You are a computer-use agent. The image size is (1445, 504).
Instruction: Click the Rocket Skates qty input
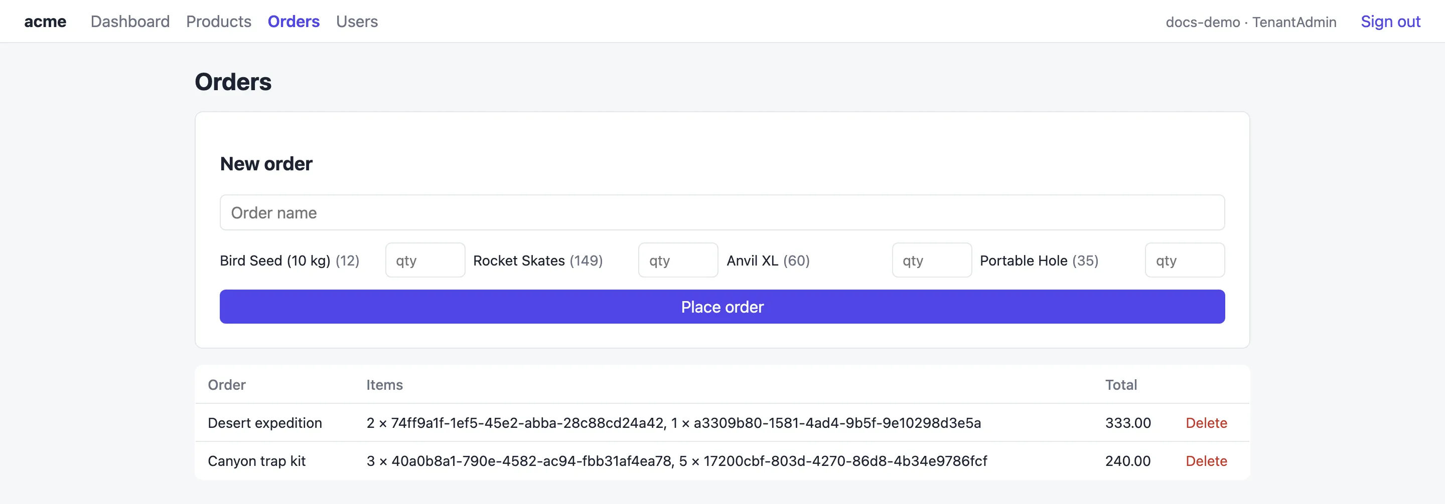coord(678,260)
